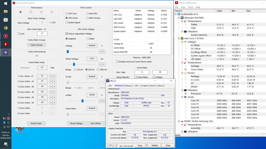The height and width of the screenshot is (149, 266).
Task: Switch to CPU-Z taskbar icon
Action: tap(6, 52)
